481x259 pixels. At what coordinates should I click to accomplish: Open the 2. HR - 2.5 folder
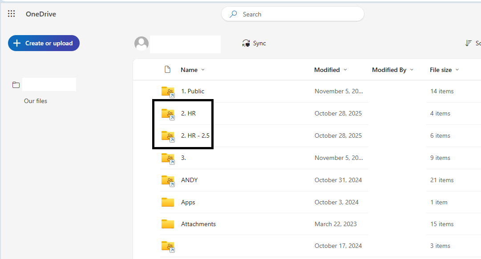pyautogui.click(x=195, y=135)
